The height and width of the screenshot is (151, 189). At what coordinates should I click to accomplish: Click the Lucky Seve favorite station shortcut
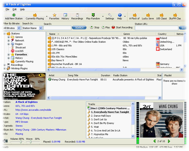click(x=148, y=15)
